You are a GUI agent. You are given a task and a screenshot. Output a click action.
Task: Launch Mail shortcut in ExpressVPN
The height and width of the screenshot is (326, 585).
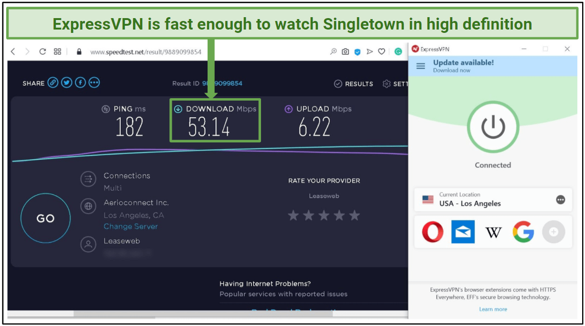pyautogui.click(x=463, y=232)
